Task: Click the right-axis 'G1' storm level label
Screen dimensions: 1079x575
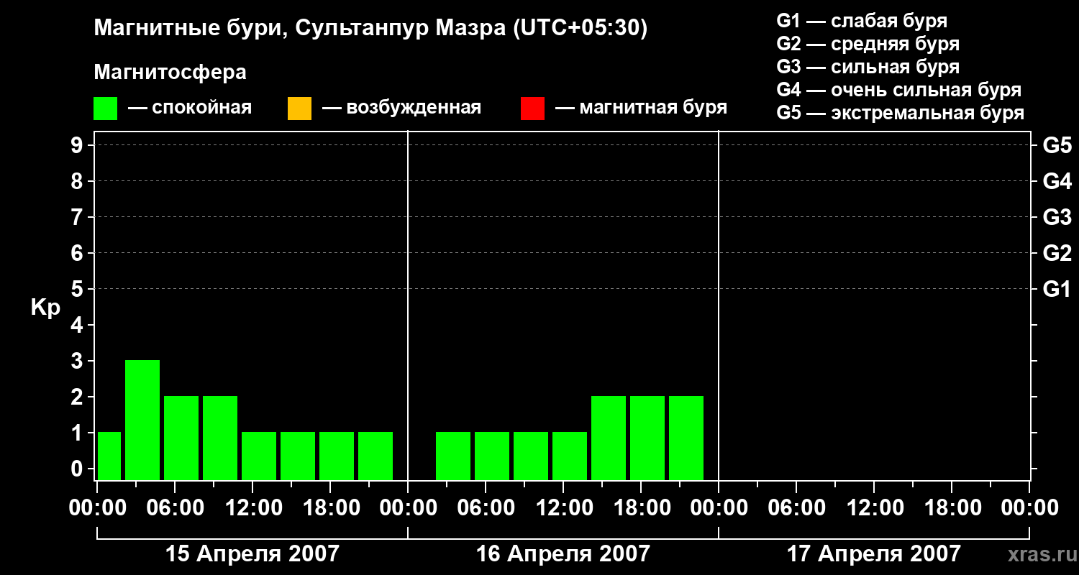Action: tap(1057, 290)
